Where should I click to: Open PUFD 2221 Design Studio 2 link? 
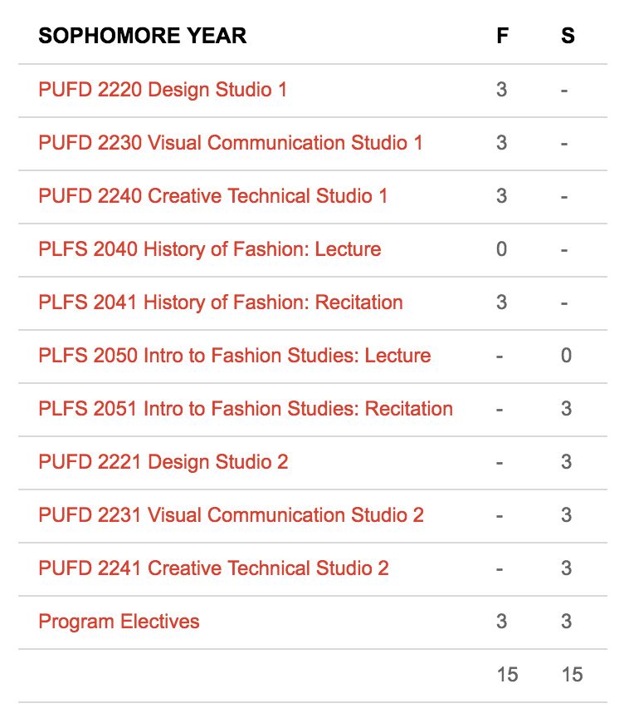[163, 462]
